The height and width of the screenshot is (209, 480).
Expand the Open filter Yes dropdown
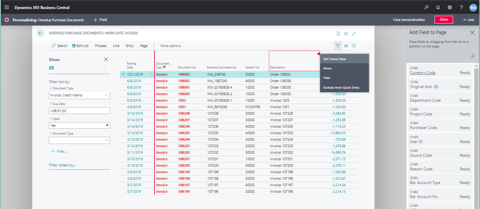pyautogui.click(x=107, y=125)
